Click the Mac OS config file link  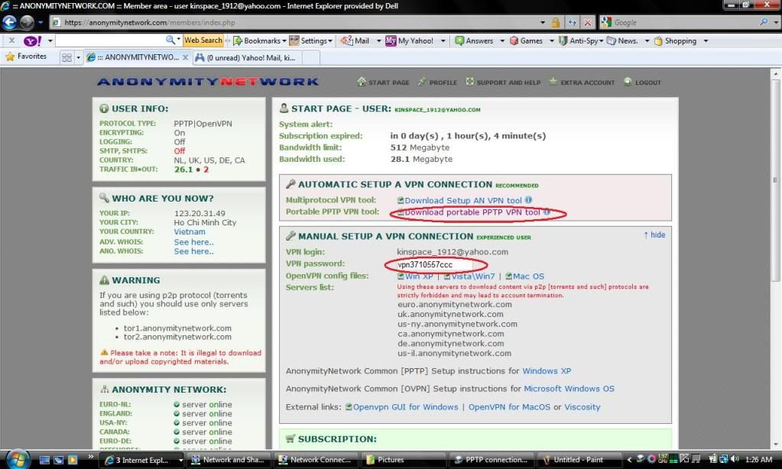[528, 276]
